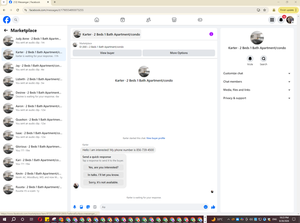
Task: Open the Friends icon in top navigation
Action: point(148,20)
